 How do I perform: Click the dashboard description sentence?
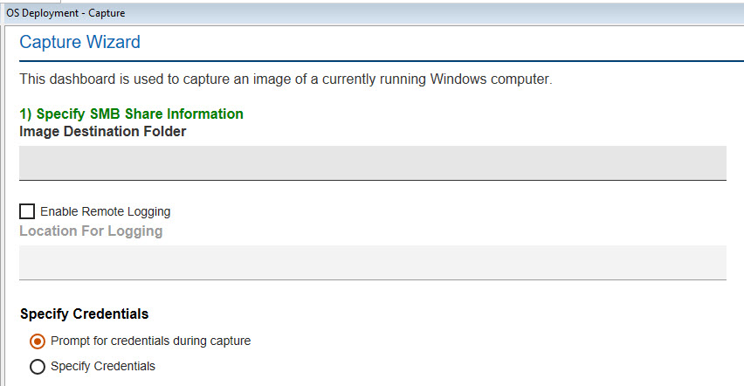[x=286, y=79]
